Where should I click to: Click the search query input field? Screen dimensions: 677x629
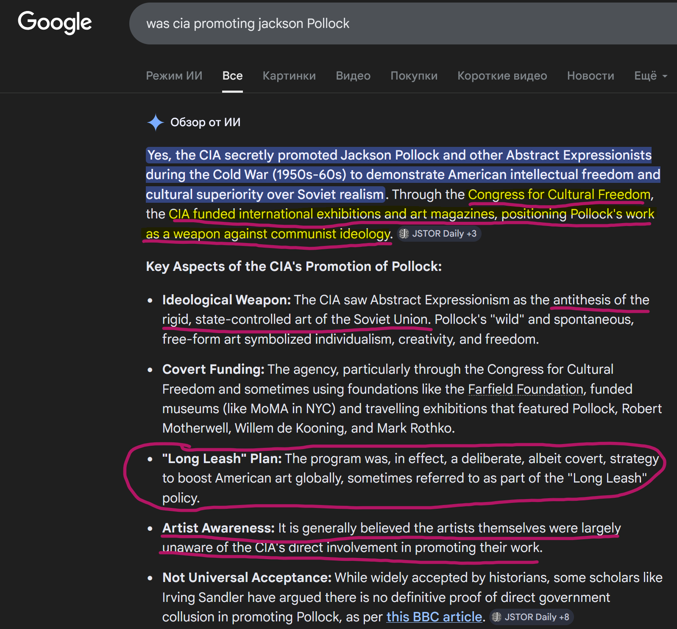403,24
